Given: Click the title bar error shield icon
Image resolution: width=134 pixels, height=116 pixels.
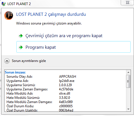Looking at the screenshot, I should pos(4,4).
